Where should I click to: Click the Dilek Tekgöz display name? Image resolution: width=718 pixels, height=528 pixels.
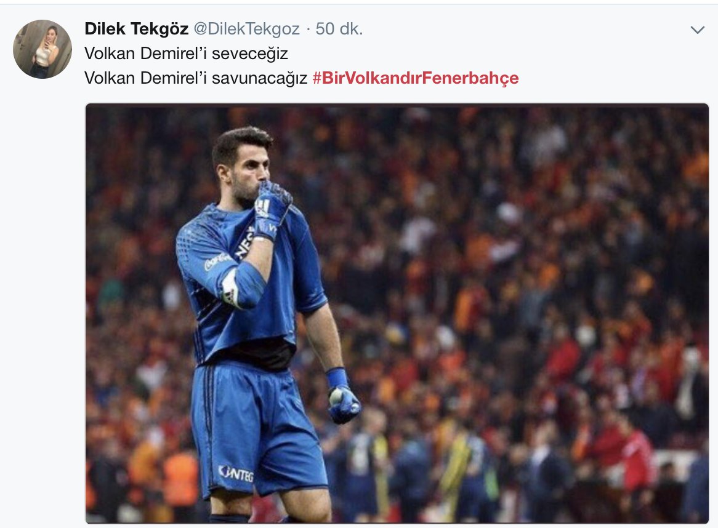click(137, 29)
